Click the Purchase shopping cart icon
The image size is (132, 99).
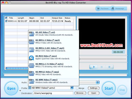[x=98, y=8]
